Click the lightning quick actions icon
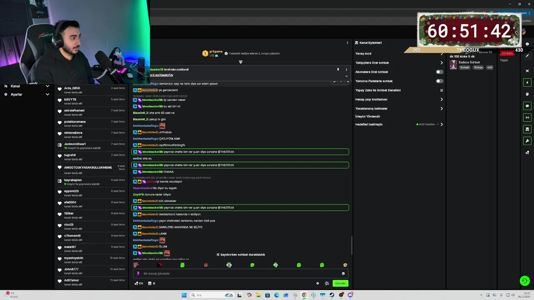Screen dimensions: 534x300 point(527,82)
